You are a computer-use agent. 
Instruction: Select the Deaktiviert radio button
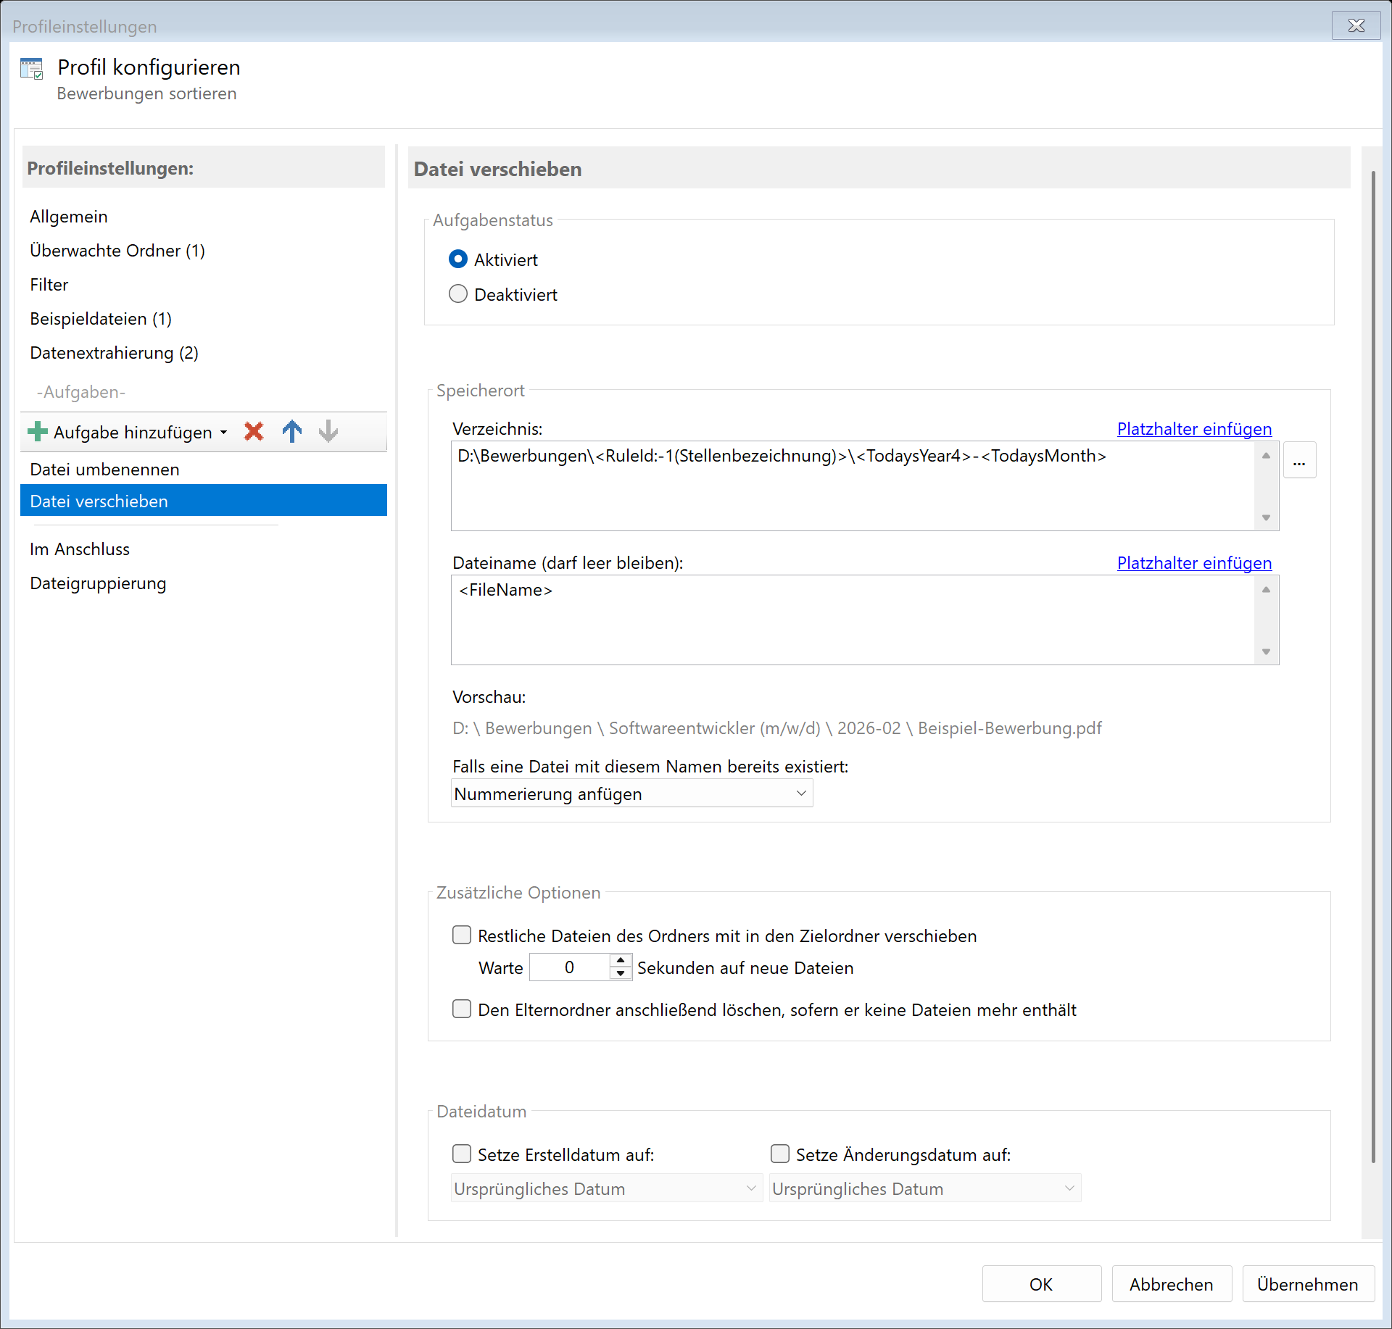458,294
